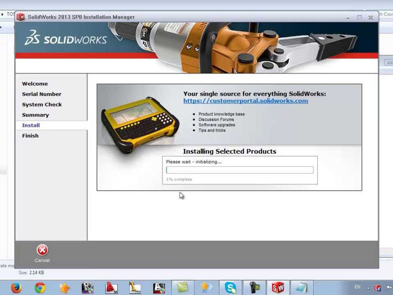
Task: Open the star and arrow taskbar app
Action: coord(206,288)
